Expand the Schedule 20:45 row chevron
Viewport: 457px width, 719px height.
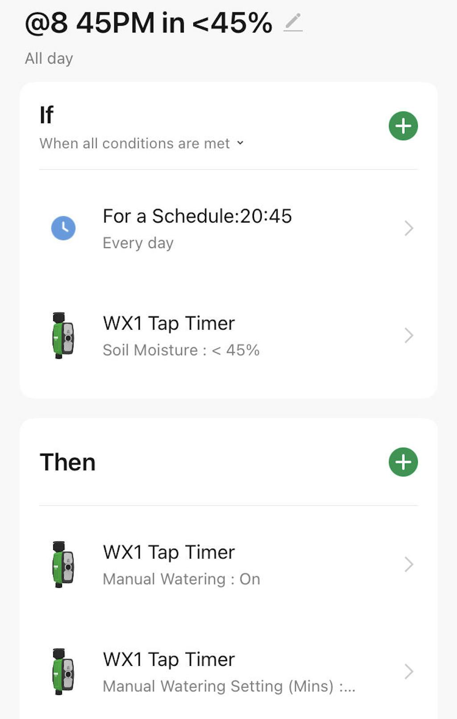[x=408, y=228]
